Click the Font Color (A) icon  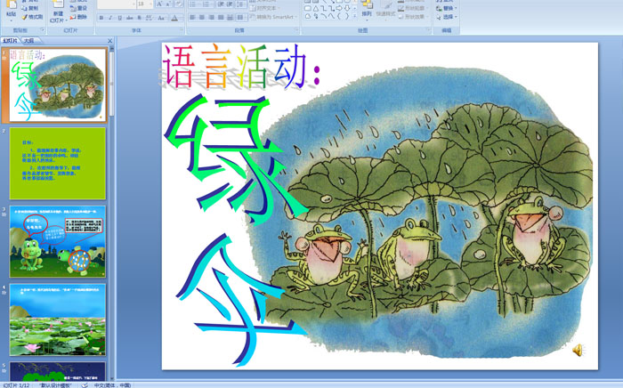[174, 18]
